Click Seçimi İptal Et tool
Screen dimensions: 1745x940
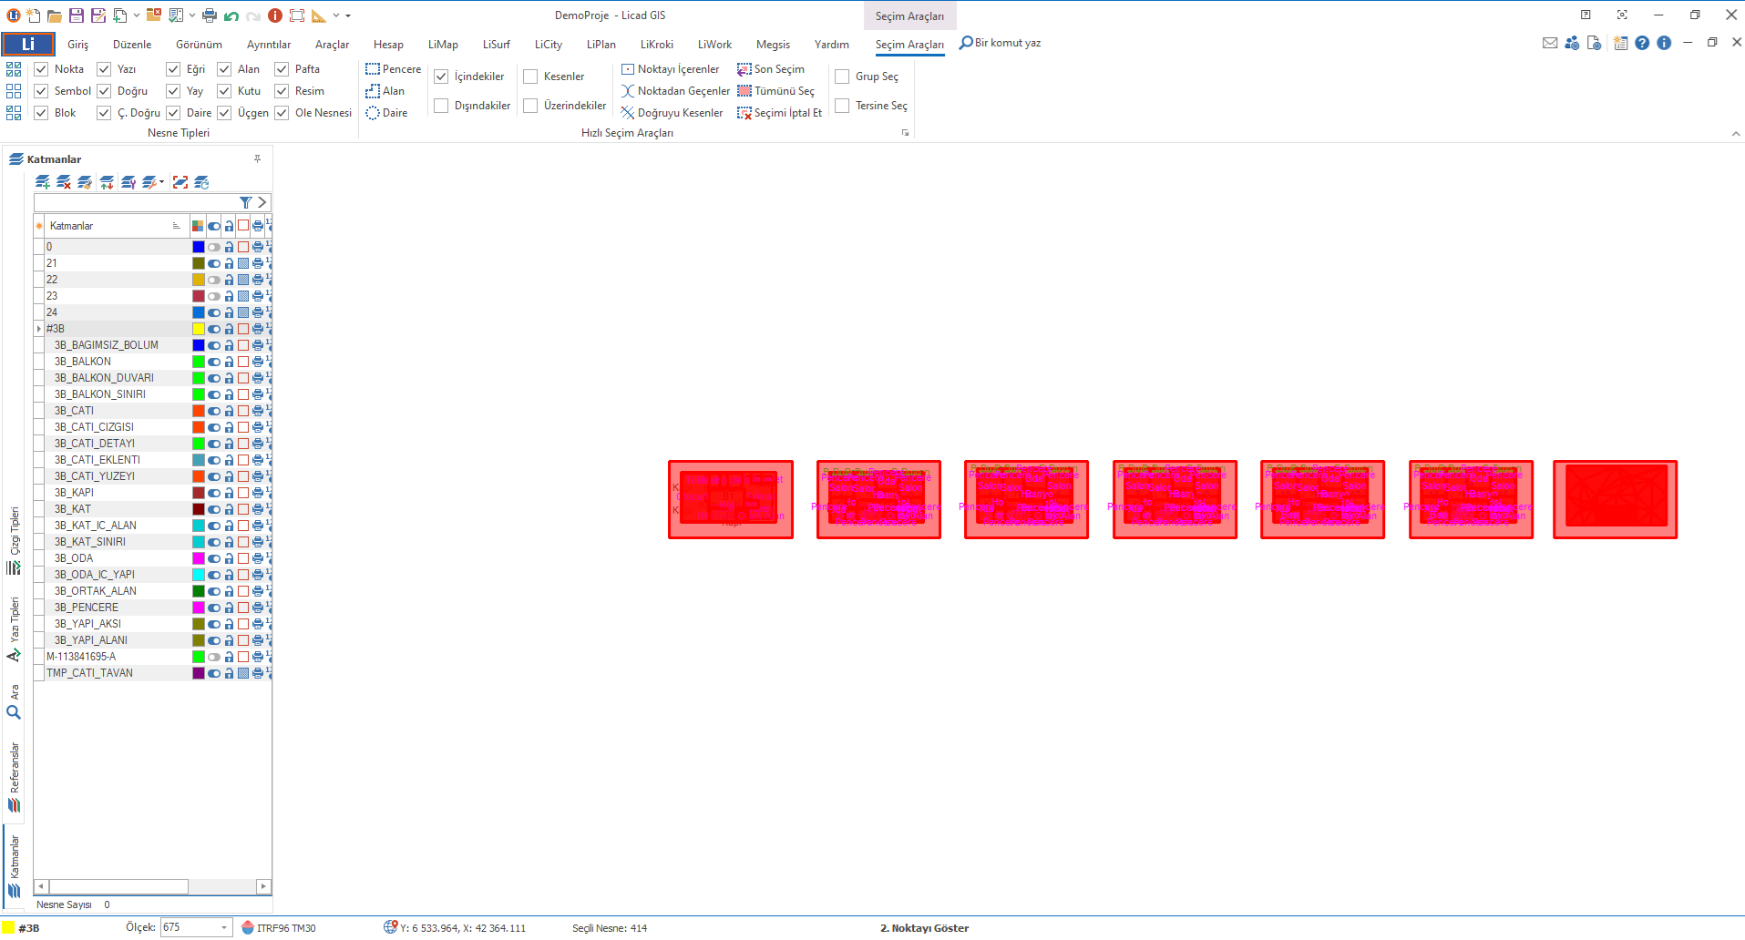point(779,113)
